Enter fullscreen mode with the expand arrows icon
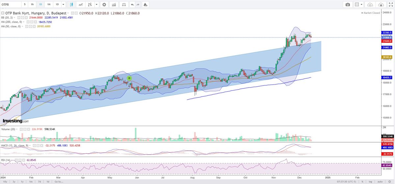This screenshot has height=184, width=395. [x=391, y=5]
